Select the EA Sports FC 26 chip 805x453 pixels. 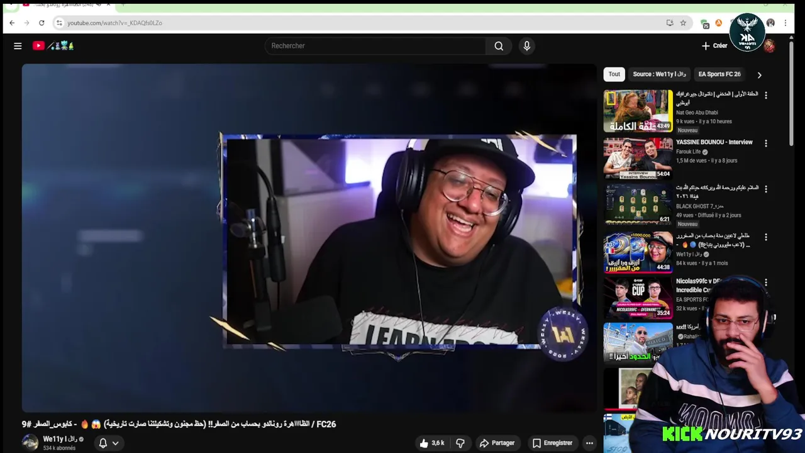point(719,74)
